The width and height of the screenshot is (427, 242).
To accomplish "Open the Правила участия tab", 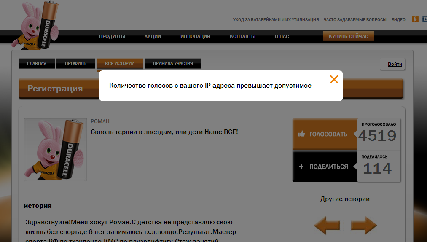I will pyautogui.click(x=173, y=63).
